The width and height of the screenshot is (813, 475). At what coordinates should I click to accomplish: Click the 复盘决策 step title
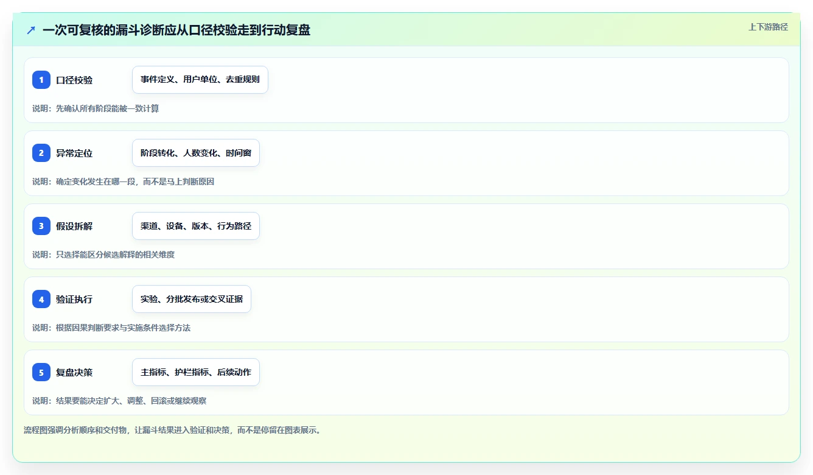tap(74, 373)
